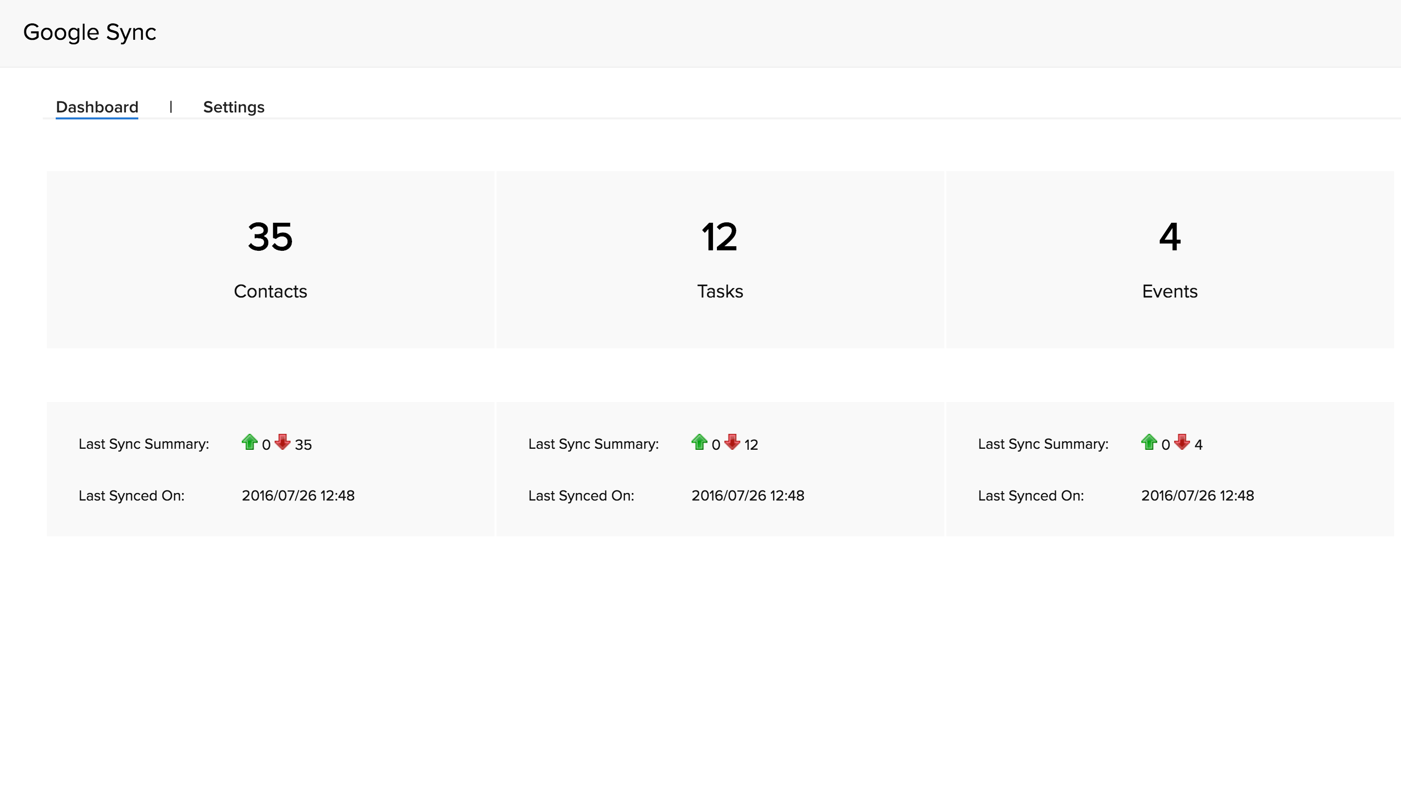Viewport: 1401px width, 812px height.
Task: Click the Tasks Last Synced On date value
Action: point(748,496)
